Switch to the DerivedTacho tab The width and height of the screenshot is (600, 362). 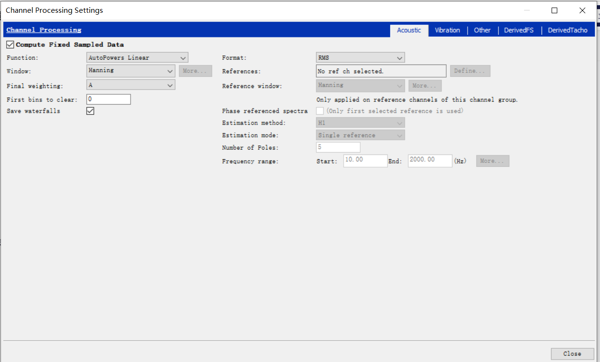click(568, 30)
